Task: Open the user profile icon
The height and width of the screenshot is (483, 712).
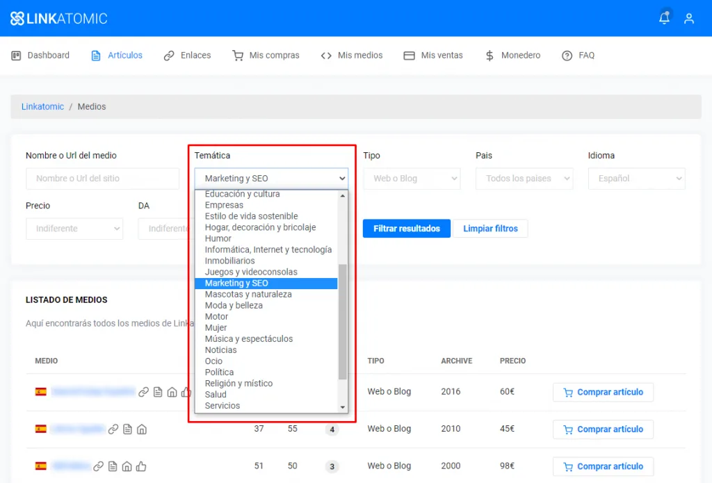Action: tap(689, 19)
